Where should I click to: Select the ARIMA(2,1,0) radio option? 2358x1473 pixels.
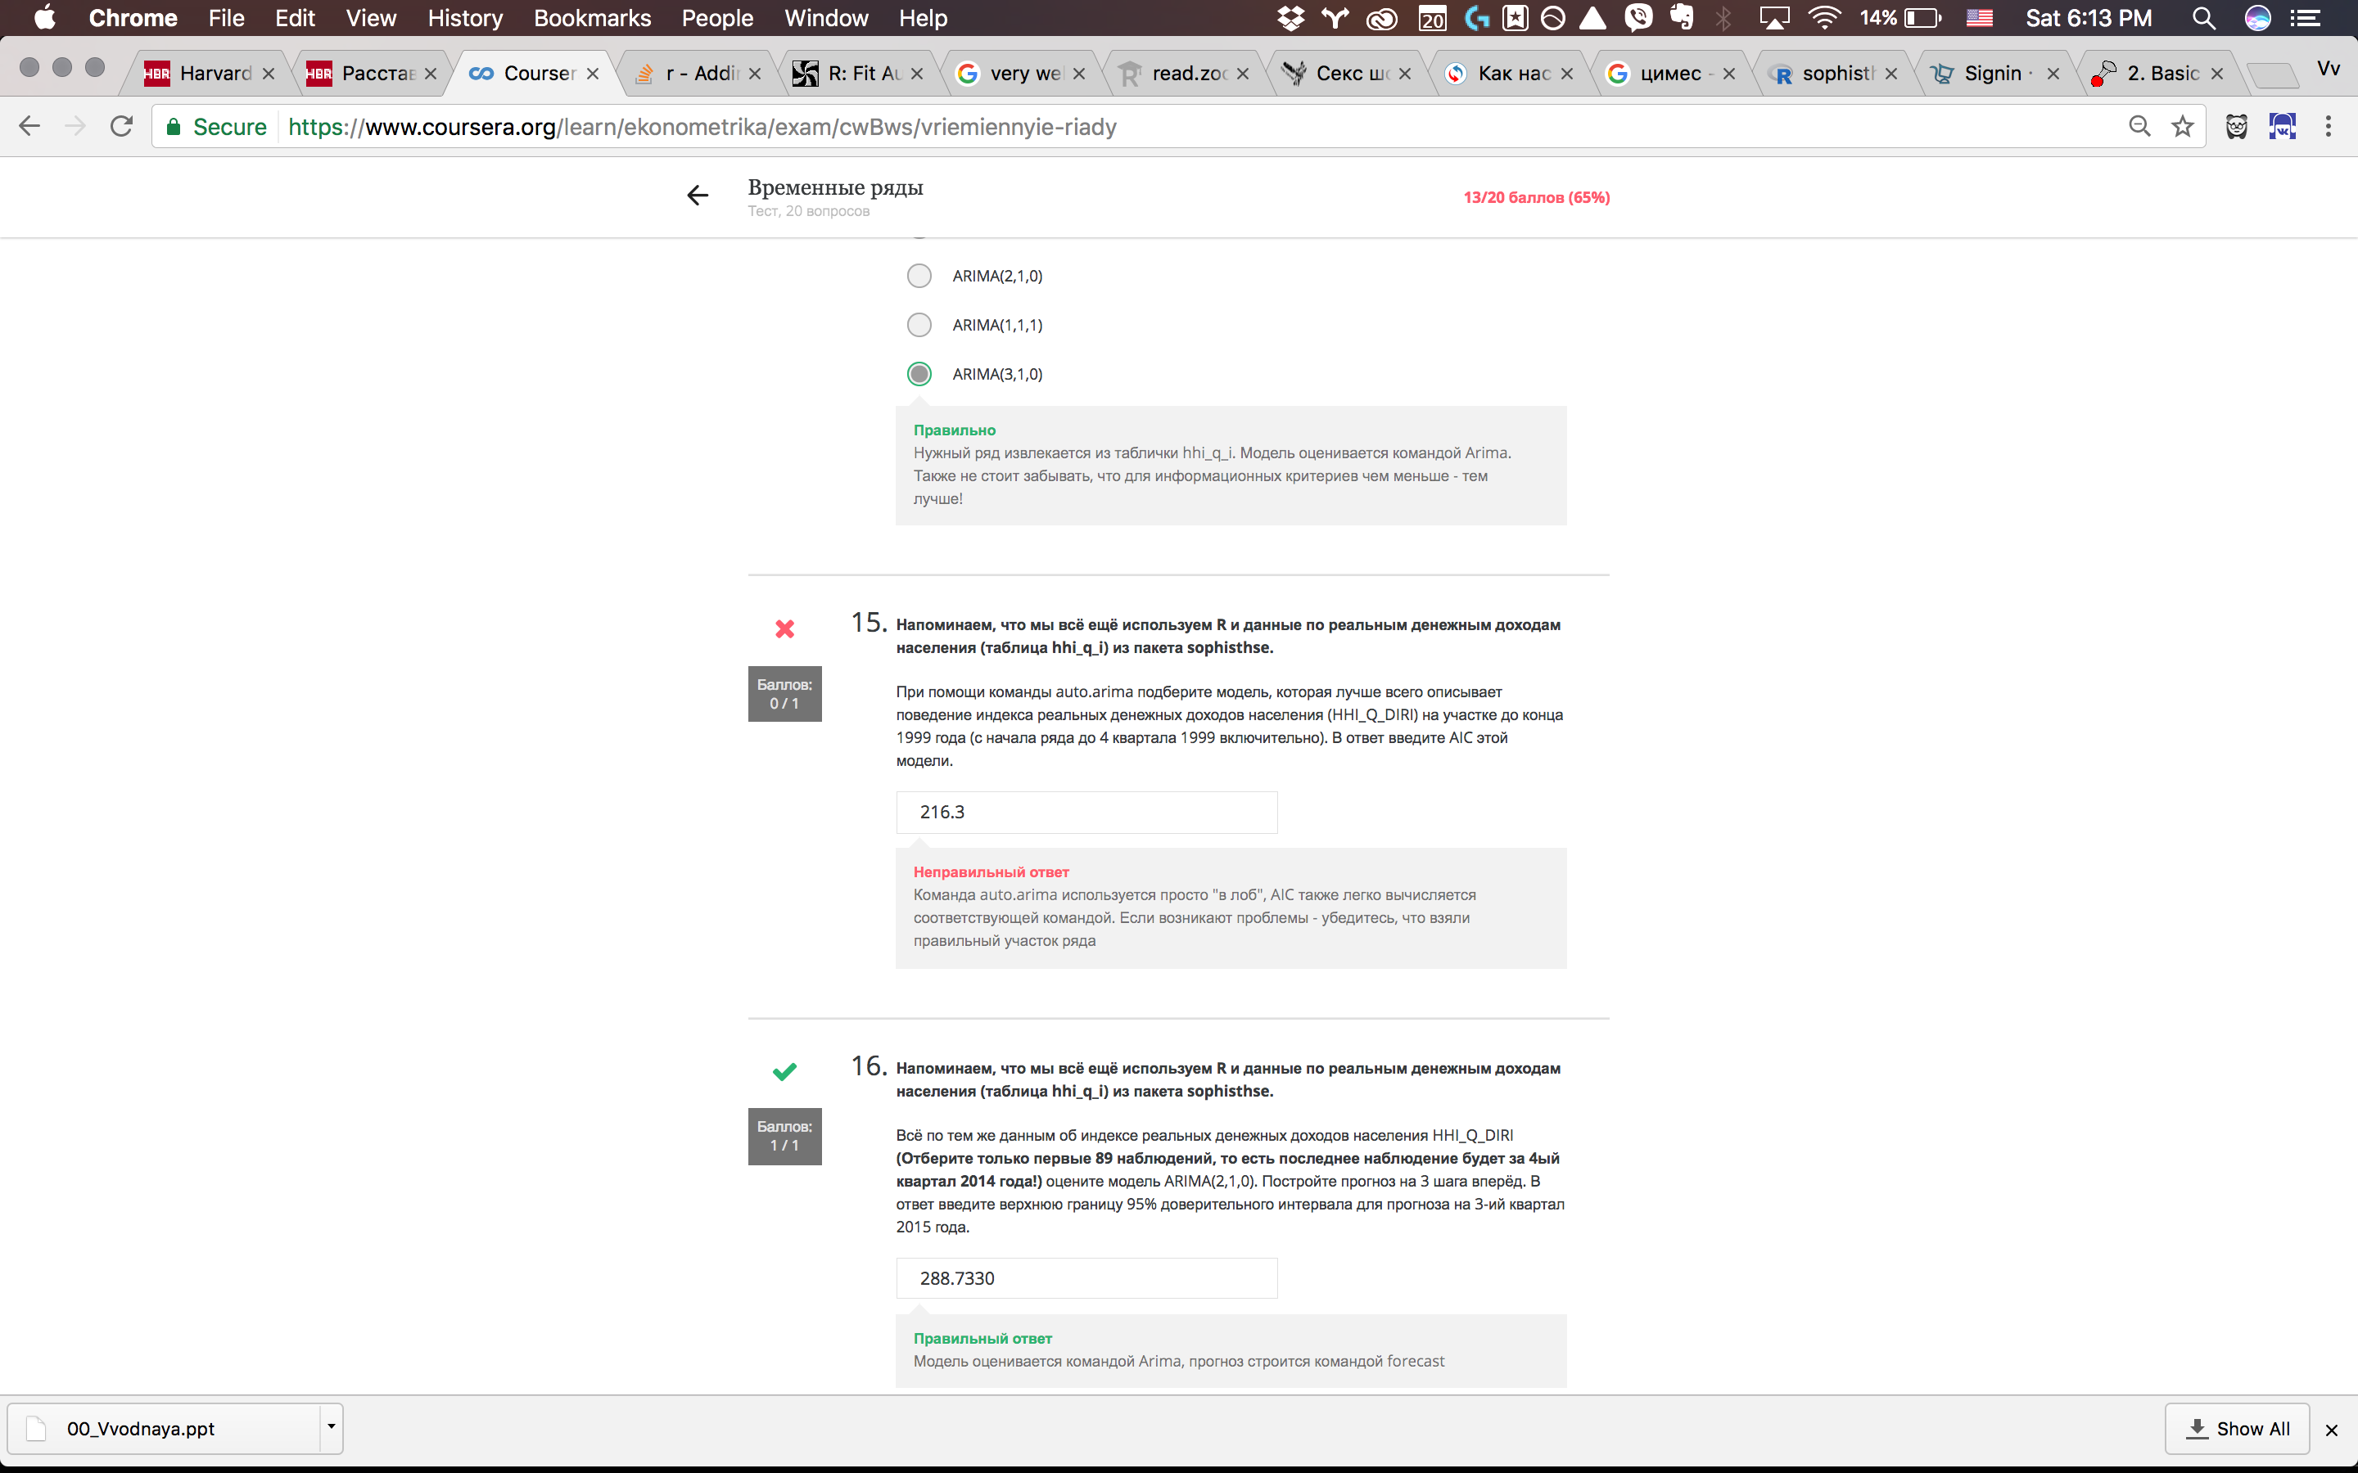[919, 276]
